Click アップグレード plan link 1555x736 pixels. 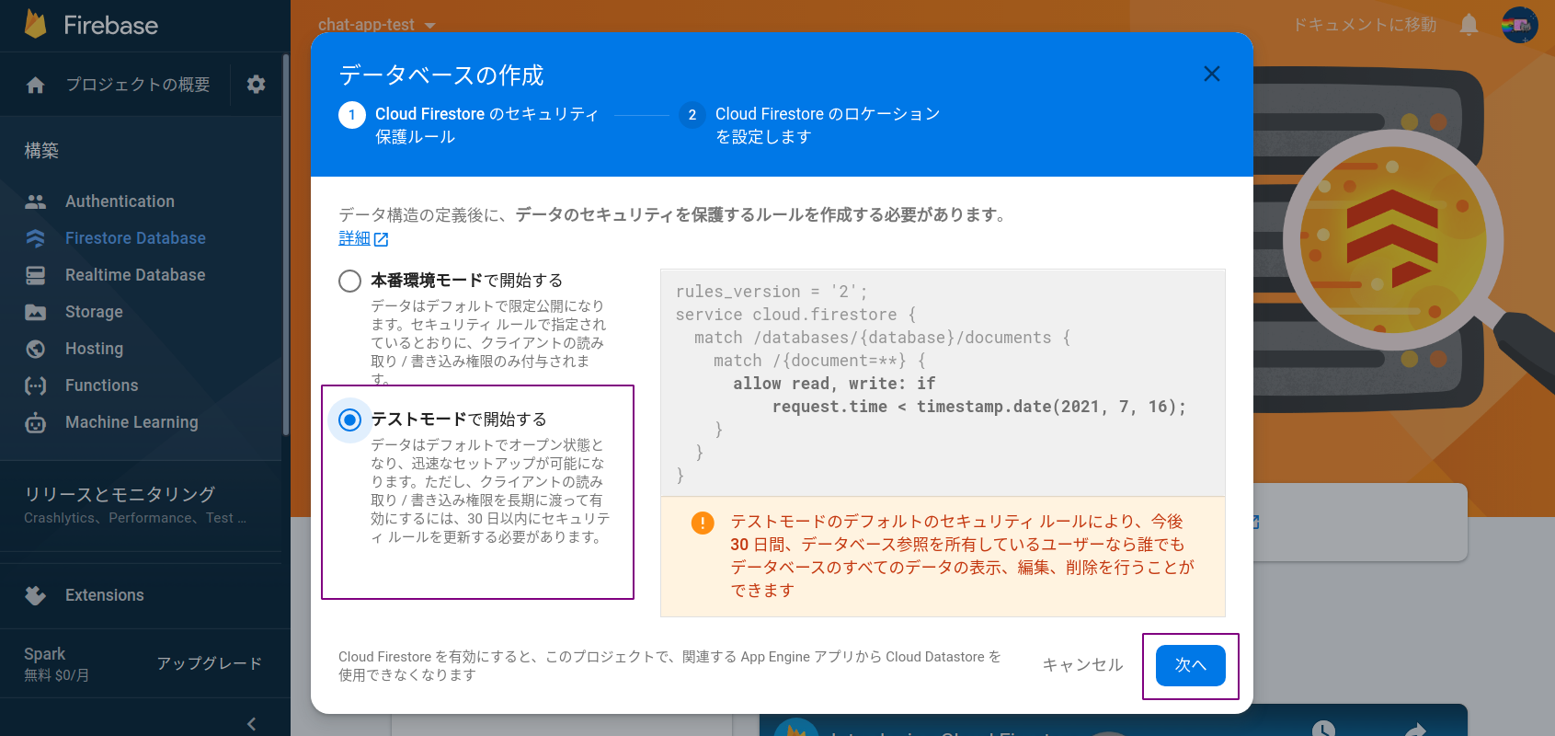pyautogui.click(x=210, y=663)
